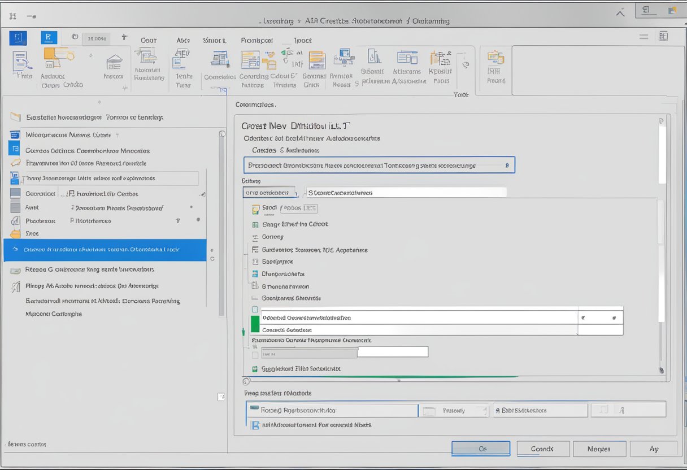Open the category dropdown left of the search box
Screen dimensions: 687x470
tap(269, 192)
